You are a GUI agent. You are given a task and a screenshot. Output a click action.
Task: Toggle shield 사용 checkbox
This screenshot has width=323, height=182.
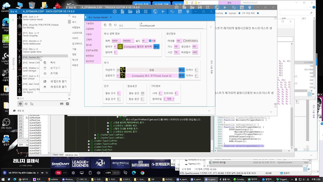(x=150, y=41)
